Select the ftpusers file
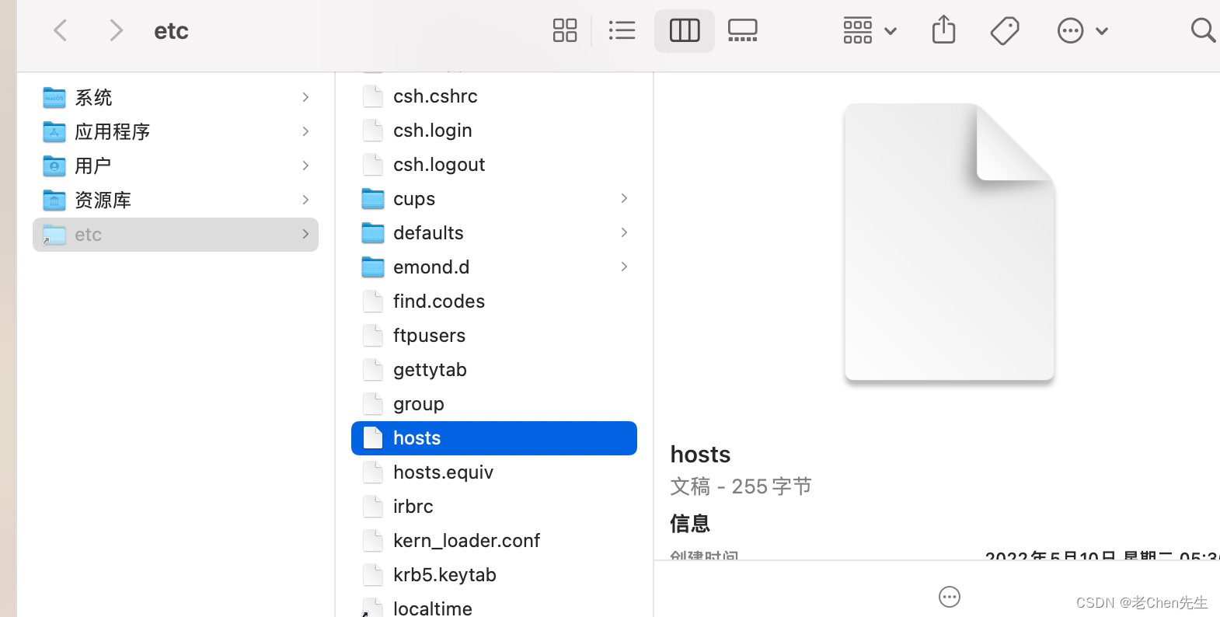 (494, 336)
